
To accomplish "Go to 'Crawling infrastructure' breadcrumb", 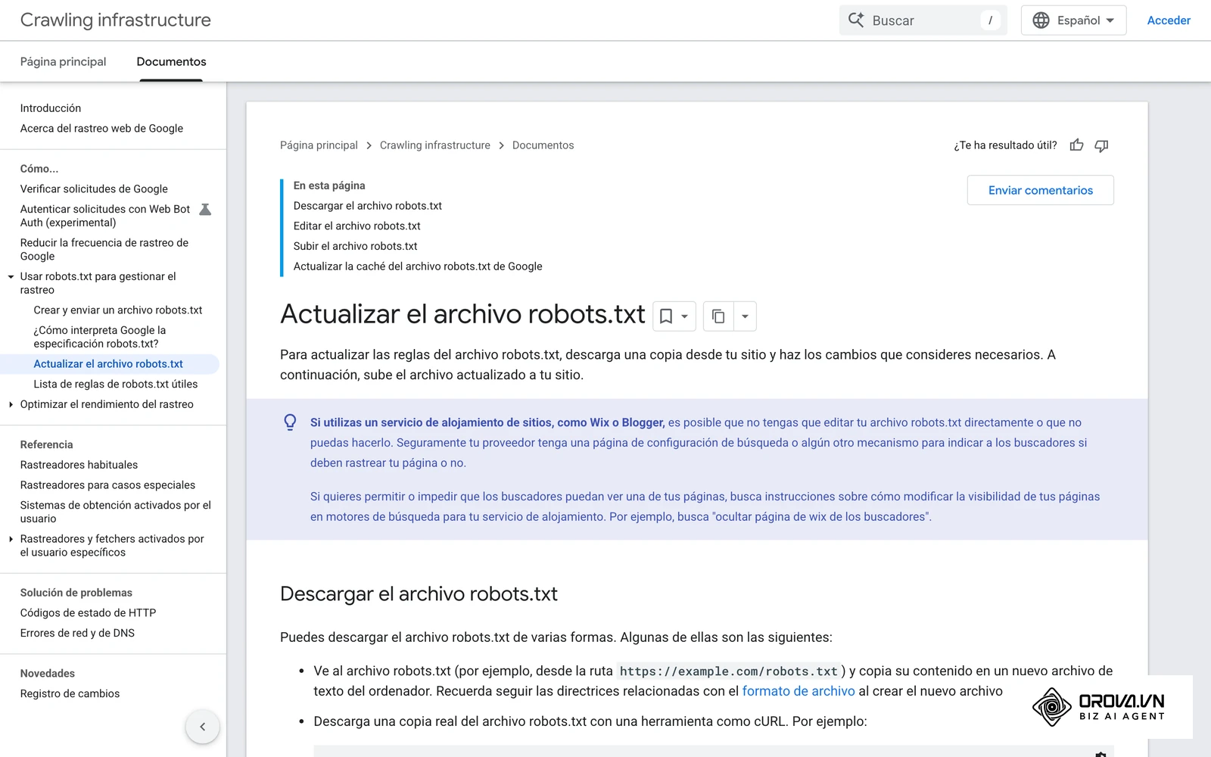I will coord(435,145).
